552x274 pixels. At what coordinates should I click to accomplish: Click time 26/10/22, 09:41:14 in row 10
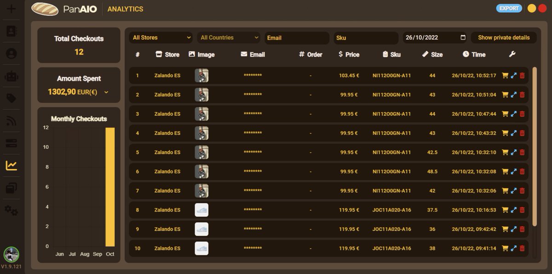click(x=474, y=248)
